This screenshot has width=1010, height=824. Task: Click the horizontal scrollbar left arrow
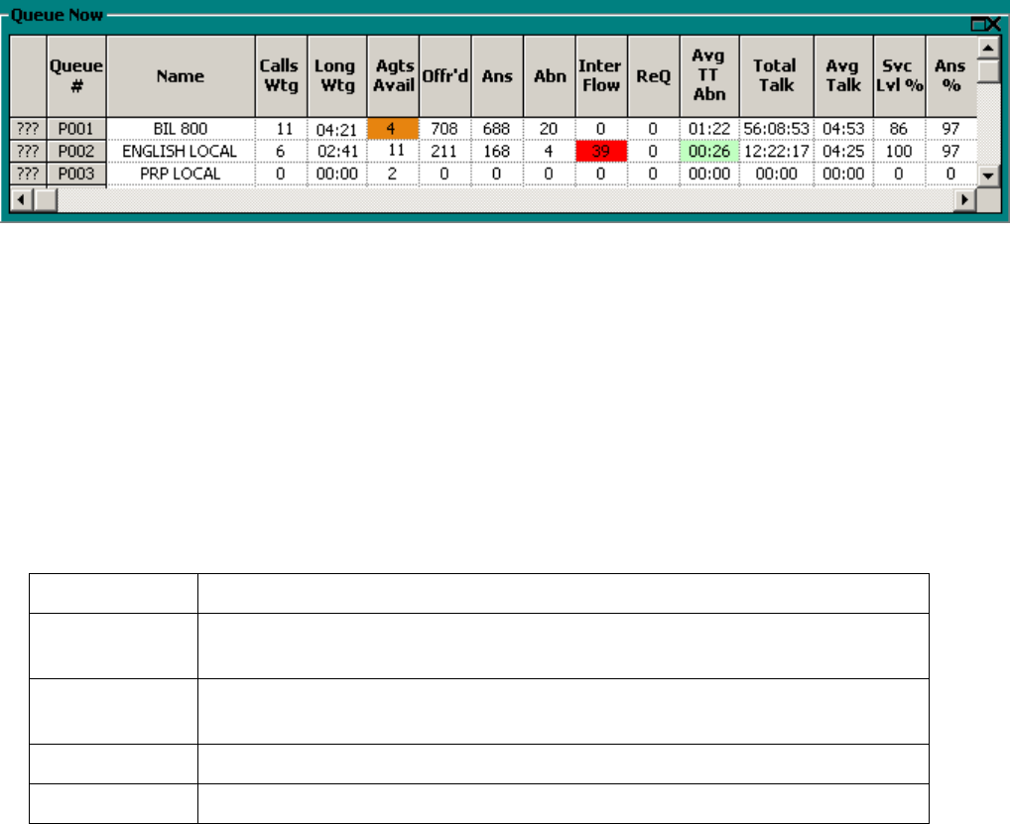pyautogui.click(x=21, y=199)
